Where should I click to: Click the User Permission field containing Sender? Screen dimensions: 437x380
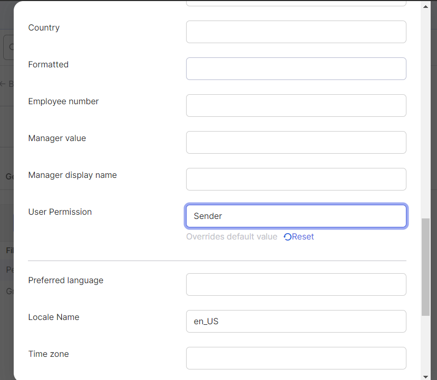296,216
